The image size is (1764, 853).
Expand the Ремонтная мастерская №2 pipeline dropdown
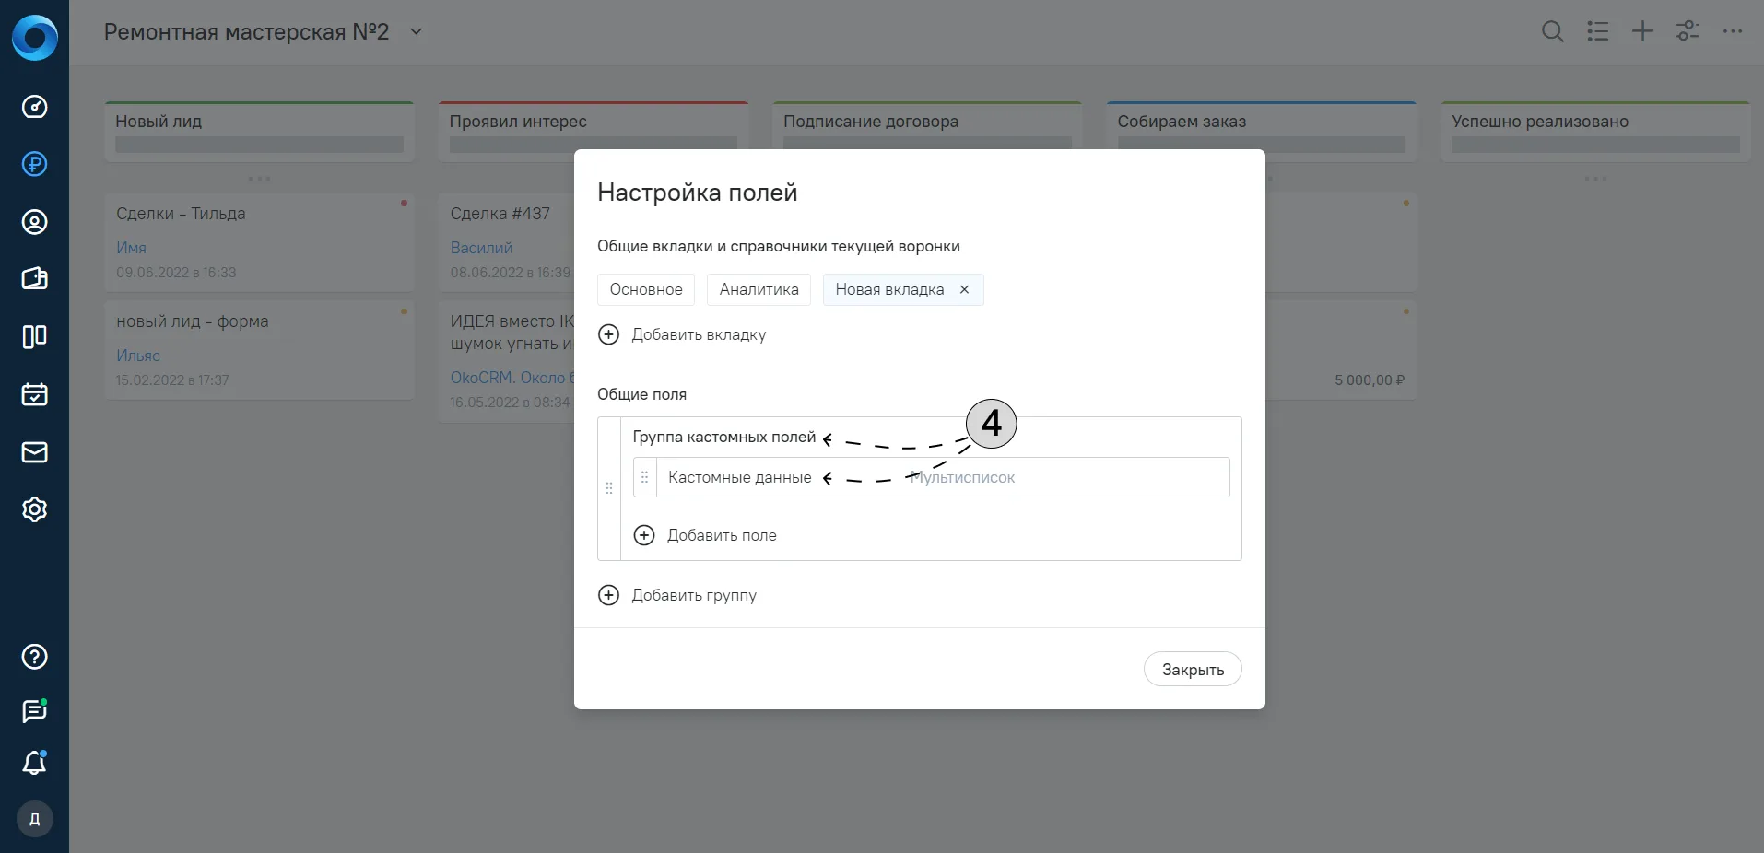click(x=417, y=32)
